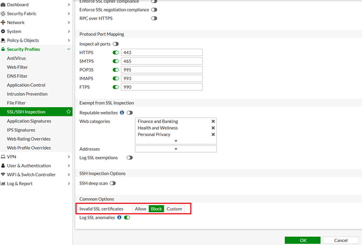Expand the Network menu chevron

click(69, 23)
